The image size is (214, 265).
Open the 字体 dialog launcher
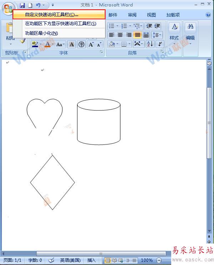click(x=101, y=52)
